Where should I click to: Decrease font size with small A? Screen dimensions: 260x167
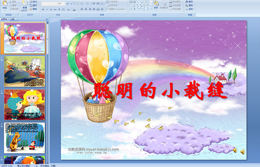[x=71, y=3]
